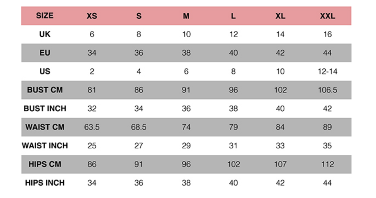Select the 106.5 bust measurement cell
This screenshot has height=198, width=376.
click(327, 90)
